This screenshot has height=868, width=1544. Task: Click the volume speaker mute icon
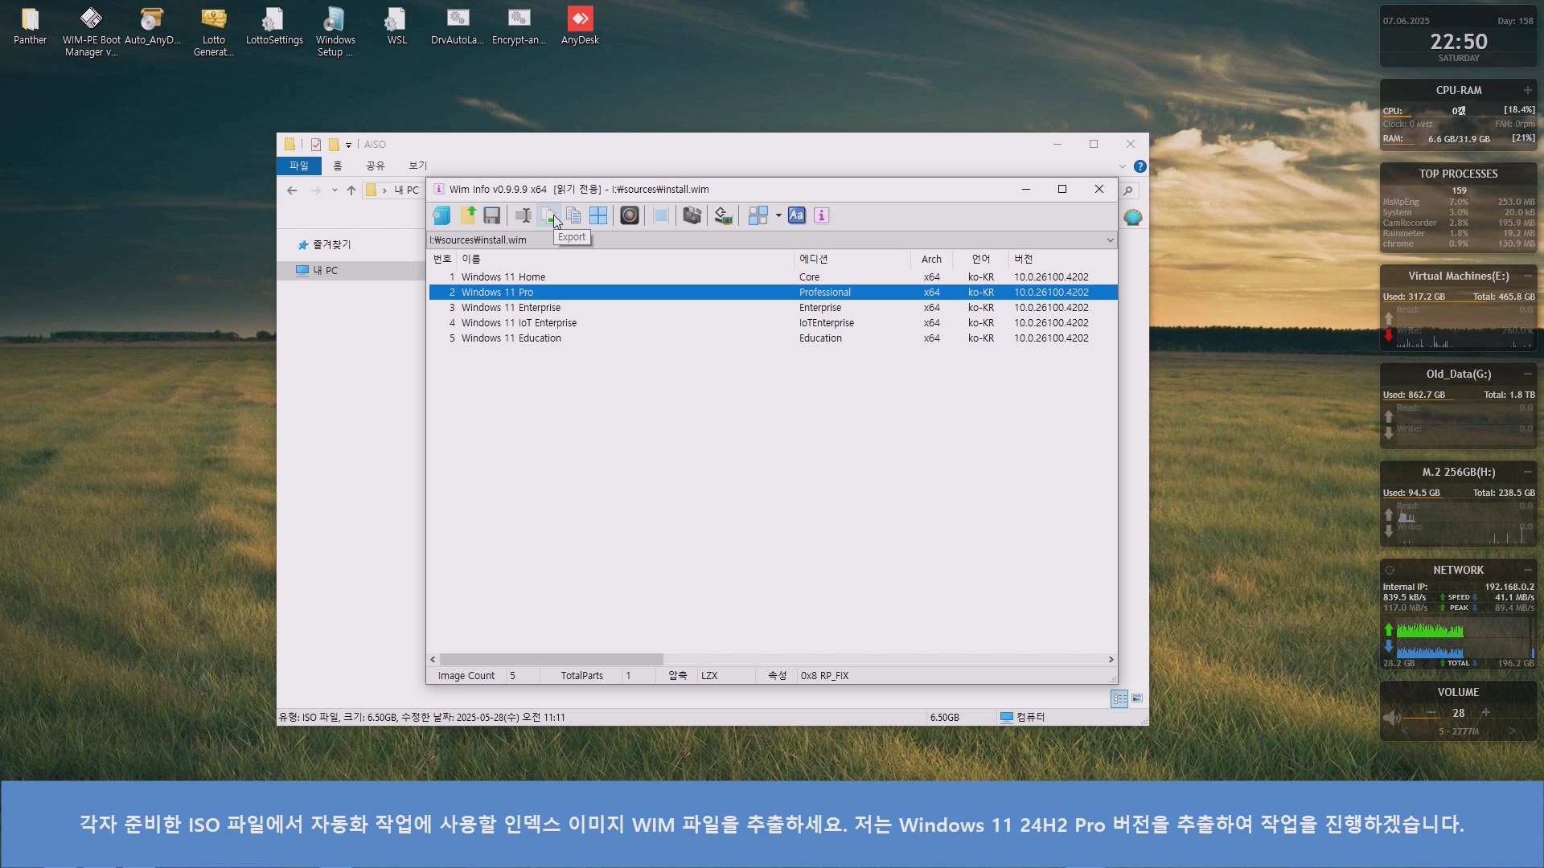1392,717
